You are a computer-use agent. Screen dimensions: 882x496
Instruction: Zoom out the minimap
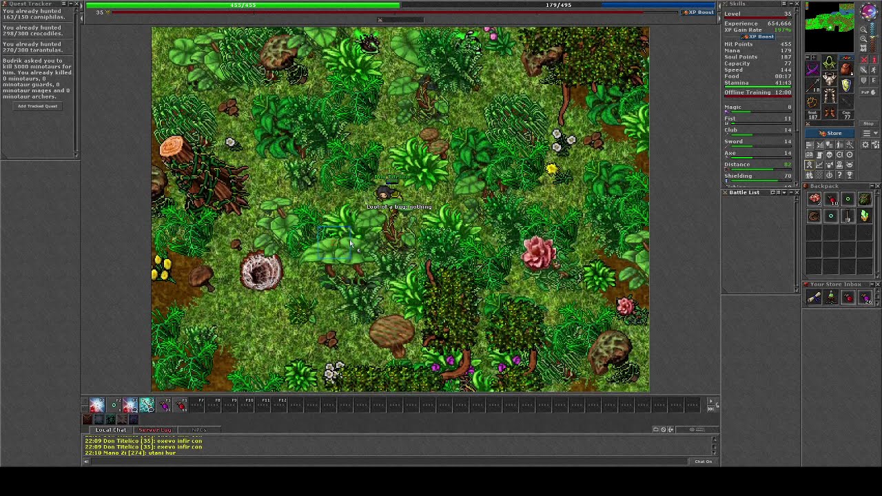pyautogui.click(x=863, y=30)
